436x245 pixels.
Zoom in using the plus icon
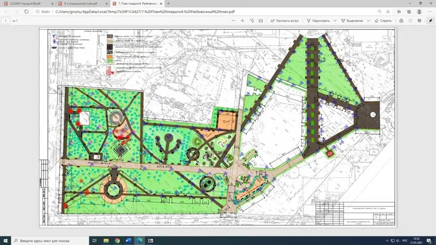[x=243, y=21]
